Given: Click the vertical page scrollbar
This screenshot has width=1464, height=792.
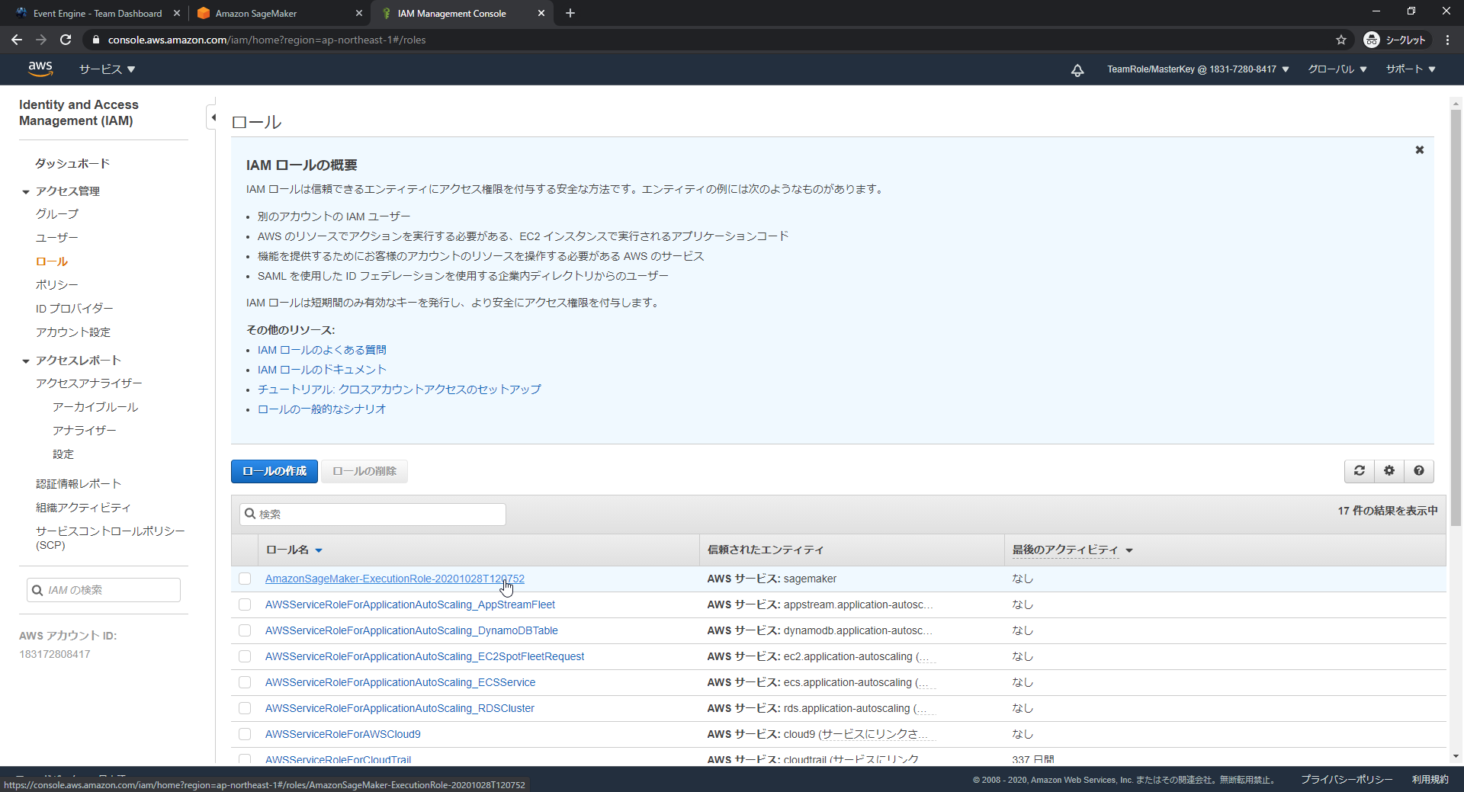Looking at the screenshot, I should (x=1456, y=318).
